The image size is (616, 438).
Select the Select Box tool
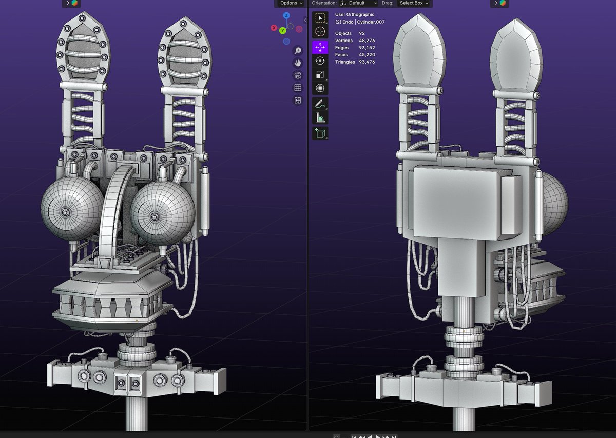(320, 18)
